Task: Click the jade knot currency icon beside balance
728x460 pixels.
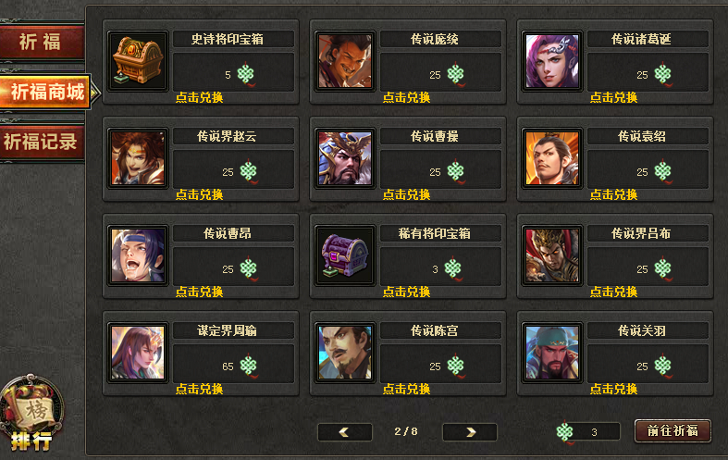Action: pyautogui.click(x=565, y=431)
